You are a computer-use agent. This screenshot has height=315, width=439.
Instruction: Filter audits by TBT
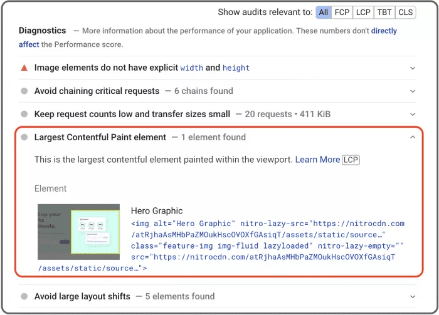coord(384,13)
